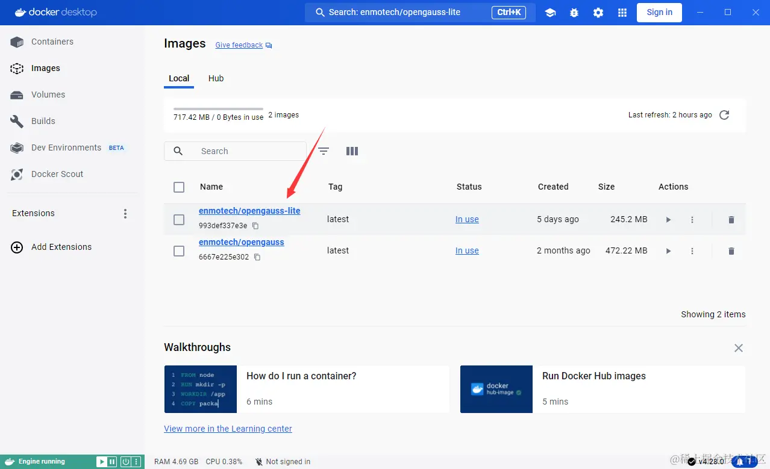This screenshot has width=770, height=469.
Task: Click the Sign in button
Action: (659, 12)
